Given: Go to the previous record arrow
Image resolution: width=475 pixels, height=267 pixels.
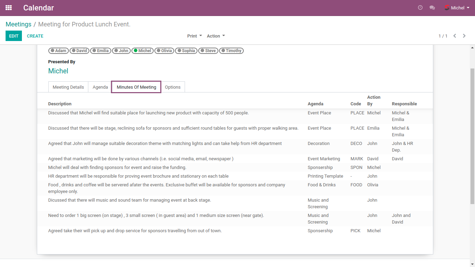Looking at the screenshot, I should [454, 36].
